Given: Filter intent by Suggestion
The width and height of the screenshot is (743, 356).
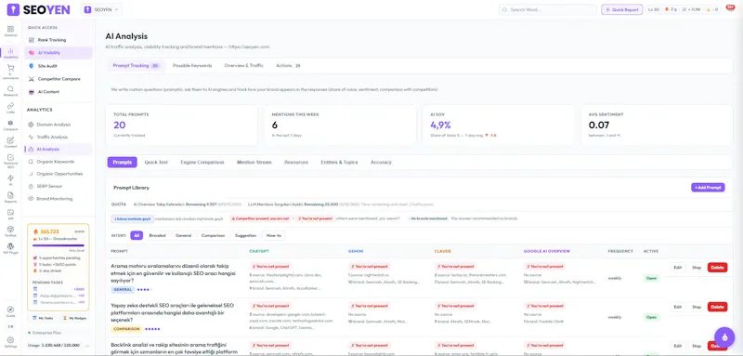Looking at the screenshot, I should tap(245, 235).
